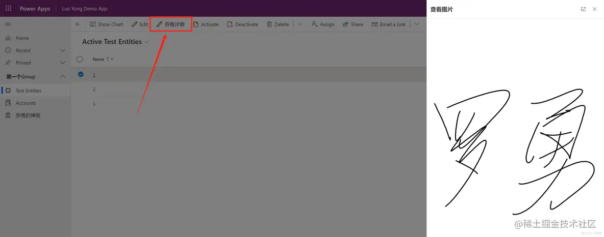
Task: Click the Power Apps title
Action: coord(35,9)
